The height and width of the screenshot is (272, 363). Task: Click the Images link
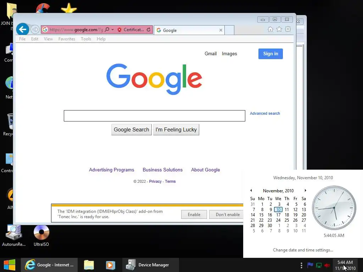[x=229, y=54]
